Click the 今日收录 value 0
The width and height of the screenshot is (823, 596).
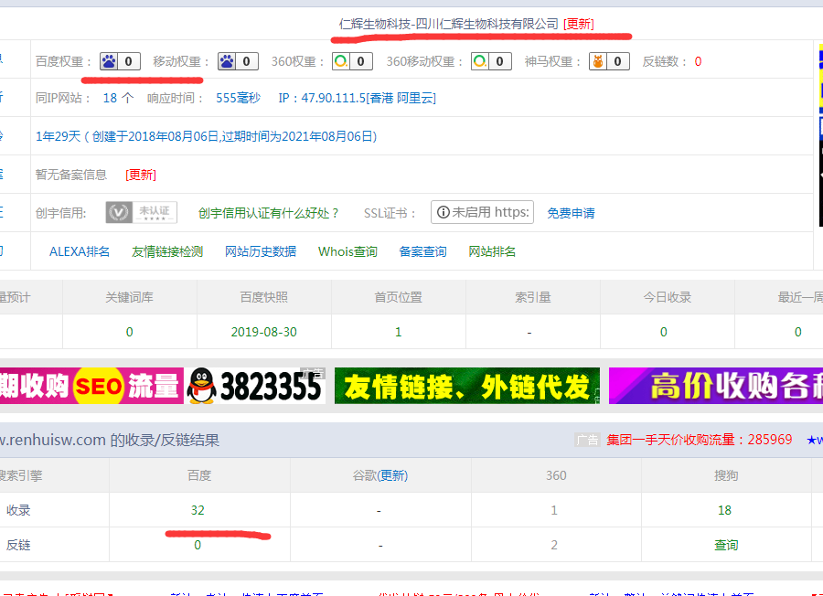pos(664,332)
